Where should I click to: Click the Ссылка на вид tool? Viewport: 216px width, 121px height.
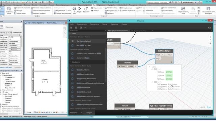click(166, 10)
